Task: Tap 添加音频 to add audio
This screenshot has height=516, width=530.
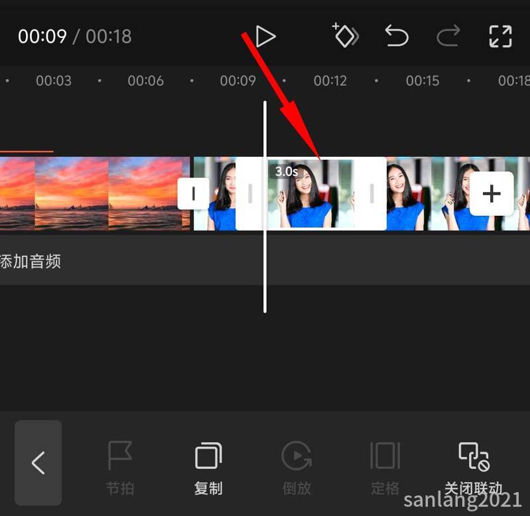Action: pyautogui.click(x=31, y=261)
